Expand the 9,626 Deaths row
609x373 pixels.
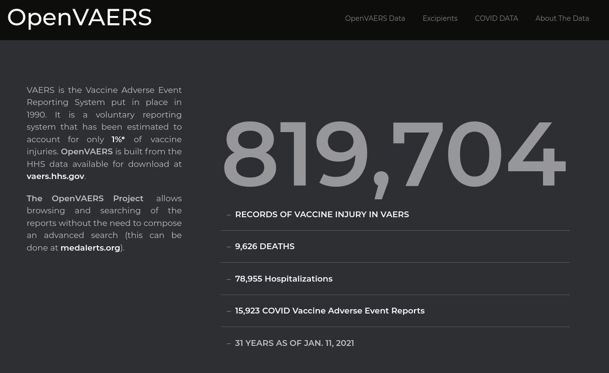265,246
